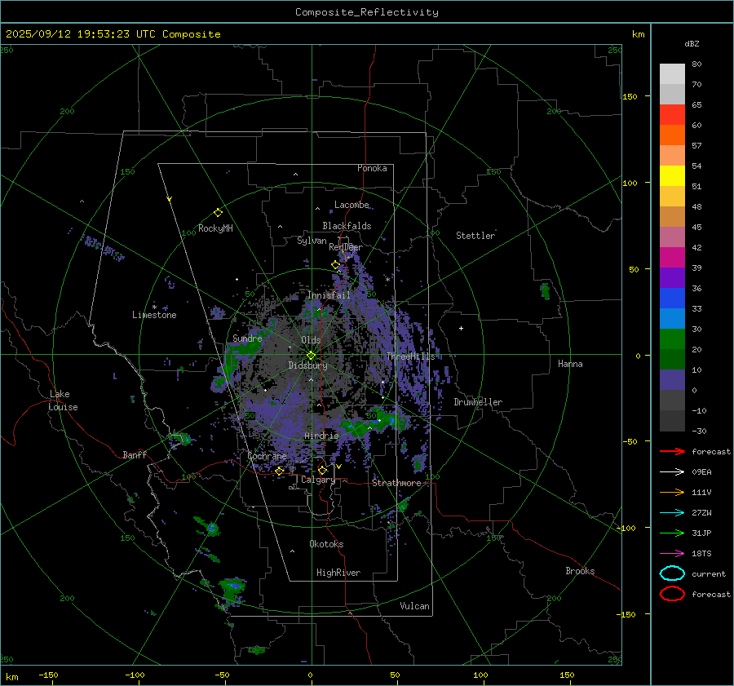
Task: Click the Hanna town label
Action: point(570,364)
